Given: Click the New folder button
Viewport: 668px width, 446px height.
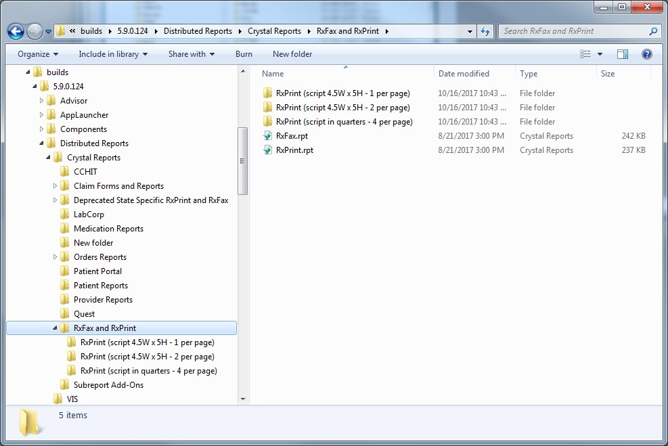Looking at the screenshot, I should tap(291, 53).
